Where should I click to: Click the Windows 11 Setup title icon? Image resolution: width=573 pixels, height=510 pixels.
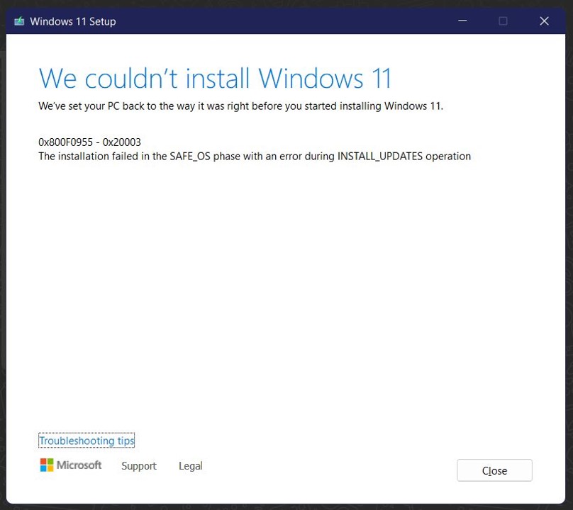[x=19, y=21]
